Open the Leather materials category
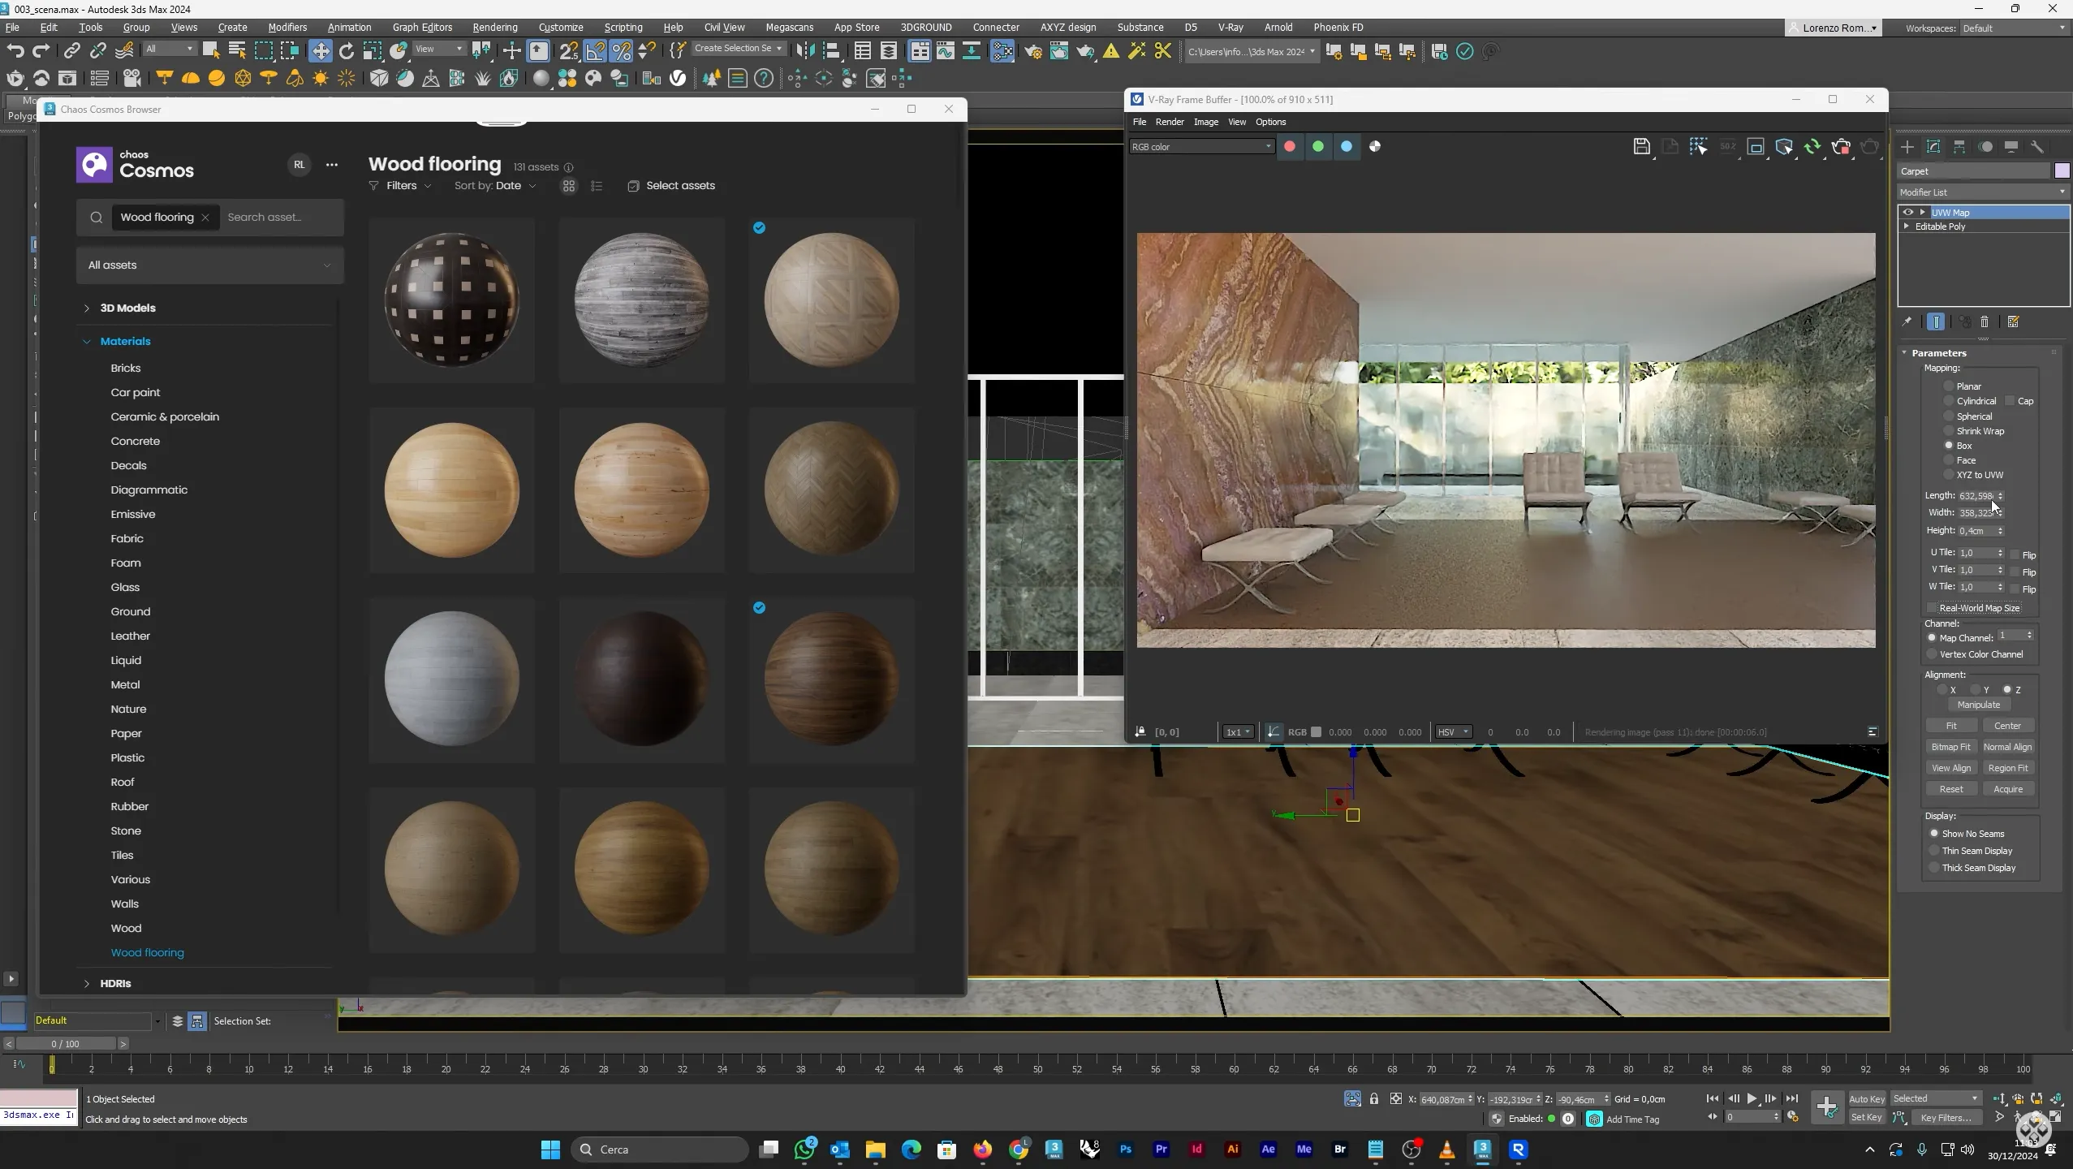The width and height of the screenshot is (2073, 1169). [x=130, y=636]
